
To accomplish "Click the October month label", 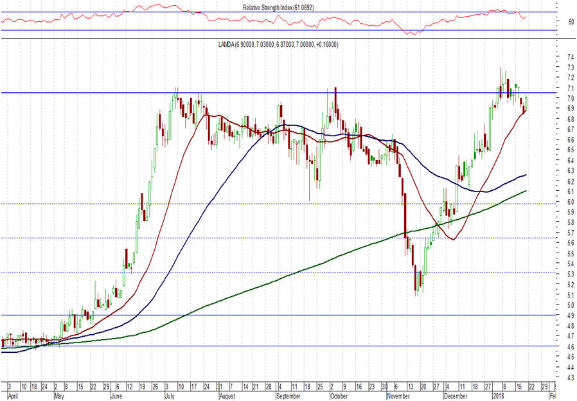I will point(339,397).
